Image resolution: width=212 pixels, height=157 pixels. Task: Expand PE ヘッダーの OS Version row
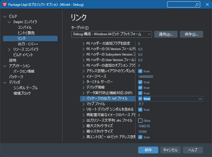point(83,49)
